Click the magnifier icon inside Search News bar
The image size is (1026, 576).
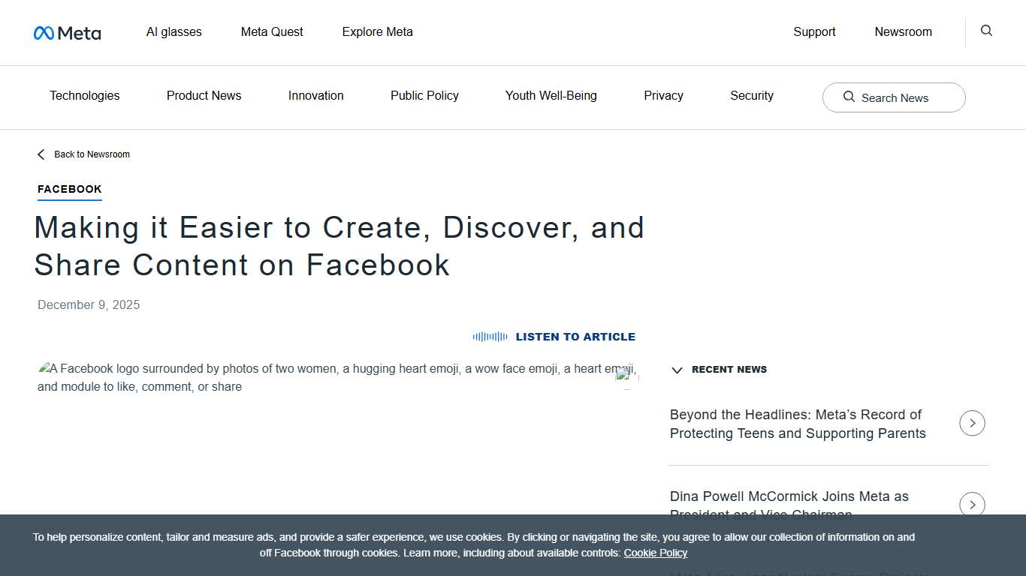[849, 97]
